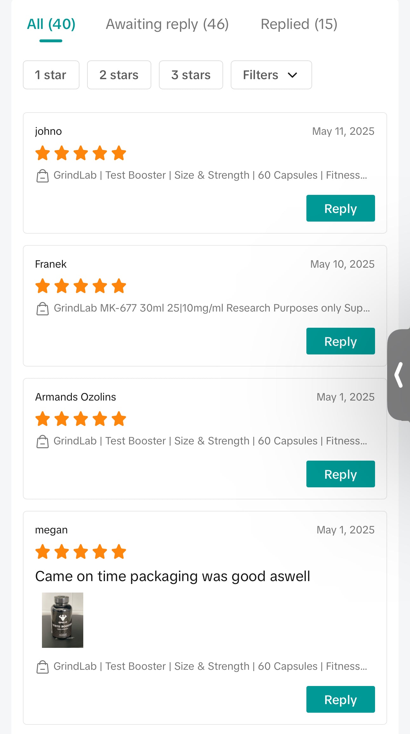
Task: Click megan's five-star rating
Action: pos(81,552)
